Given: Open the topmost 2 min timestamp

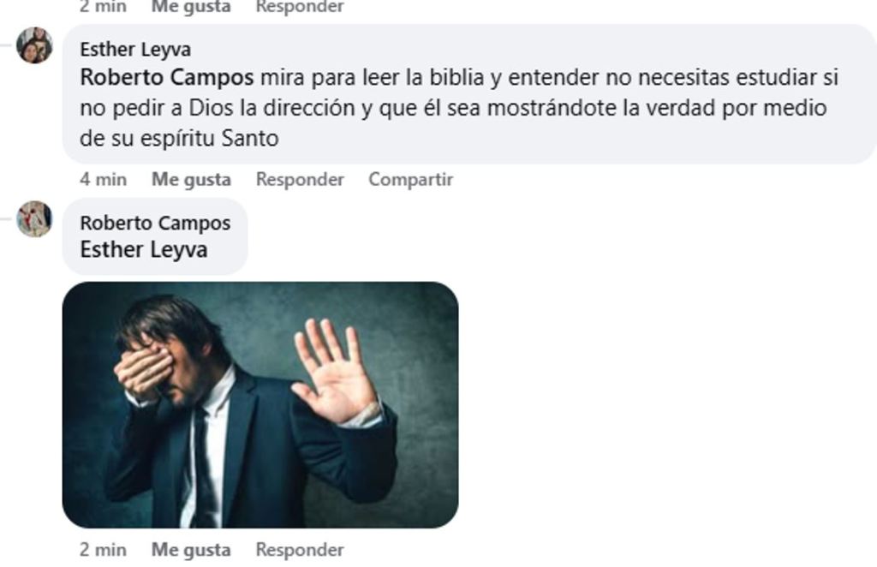Looking at the screenshot, I should pyautogui.click(x=103, y=7).
